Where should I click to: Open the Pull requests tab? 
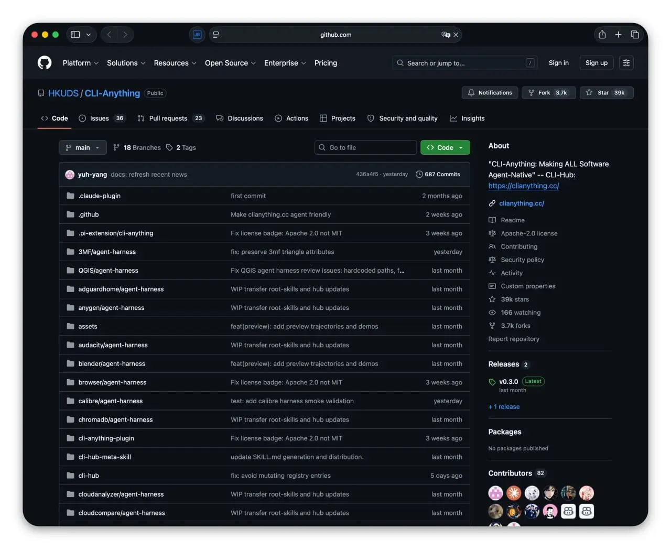[171, 119]
